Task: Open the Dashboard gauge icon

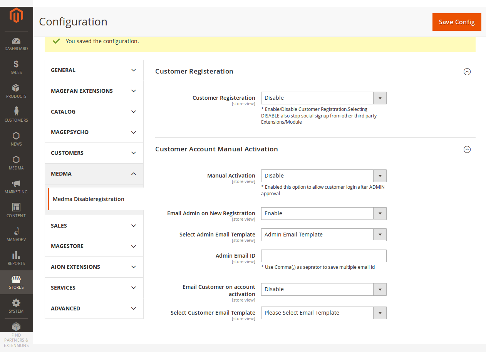Action: 16,41
